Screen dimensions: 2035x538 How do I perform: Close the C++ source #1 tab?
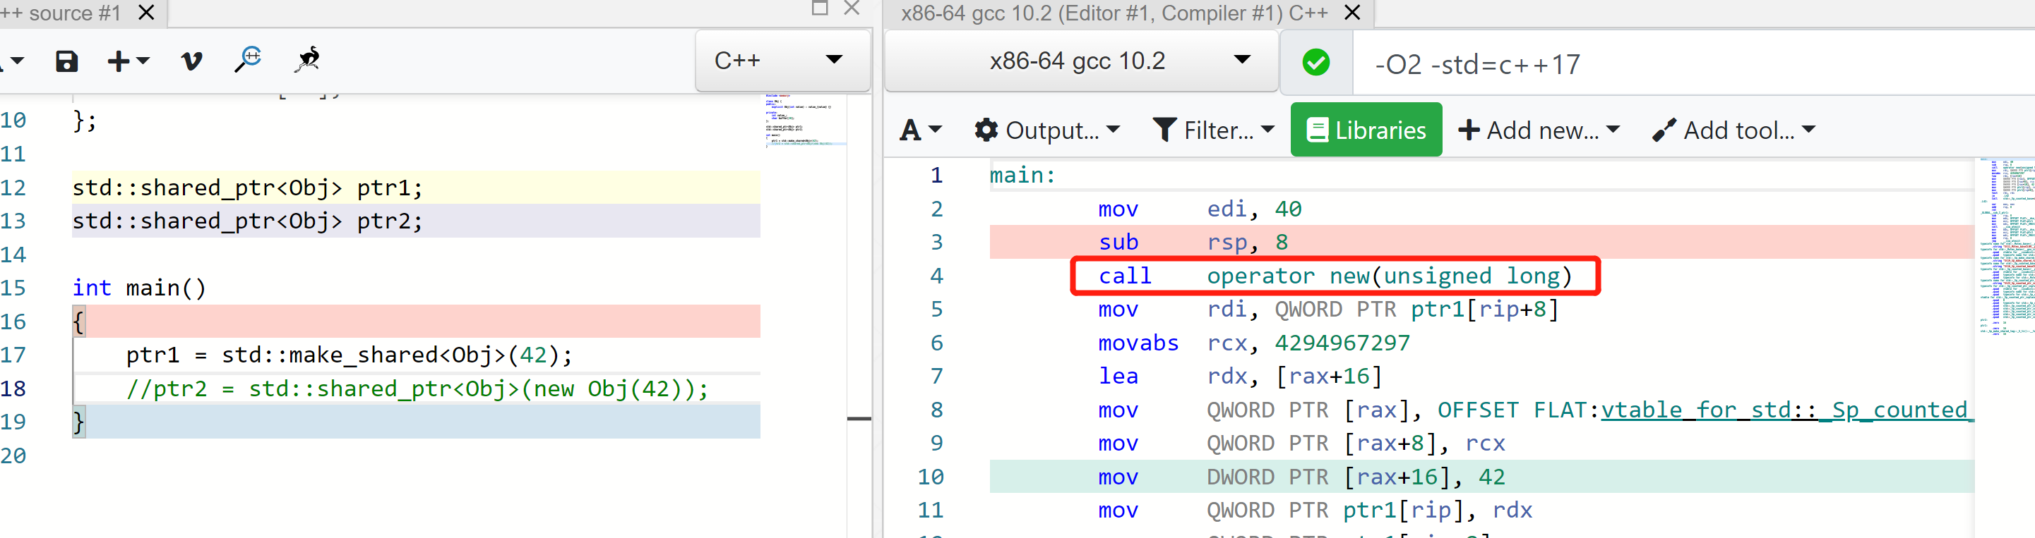146,13
